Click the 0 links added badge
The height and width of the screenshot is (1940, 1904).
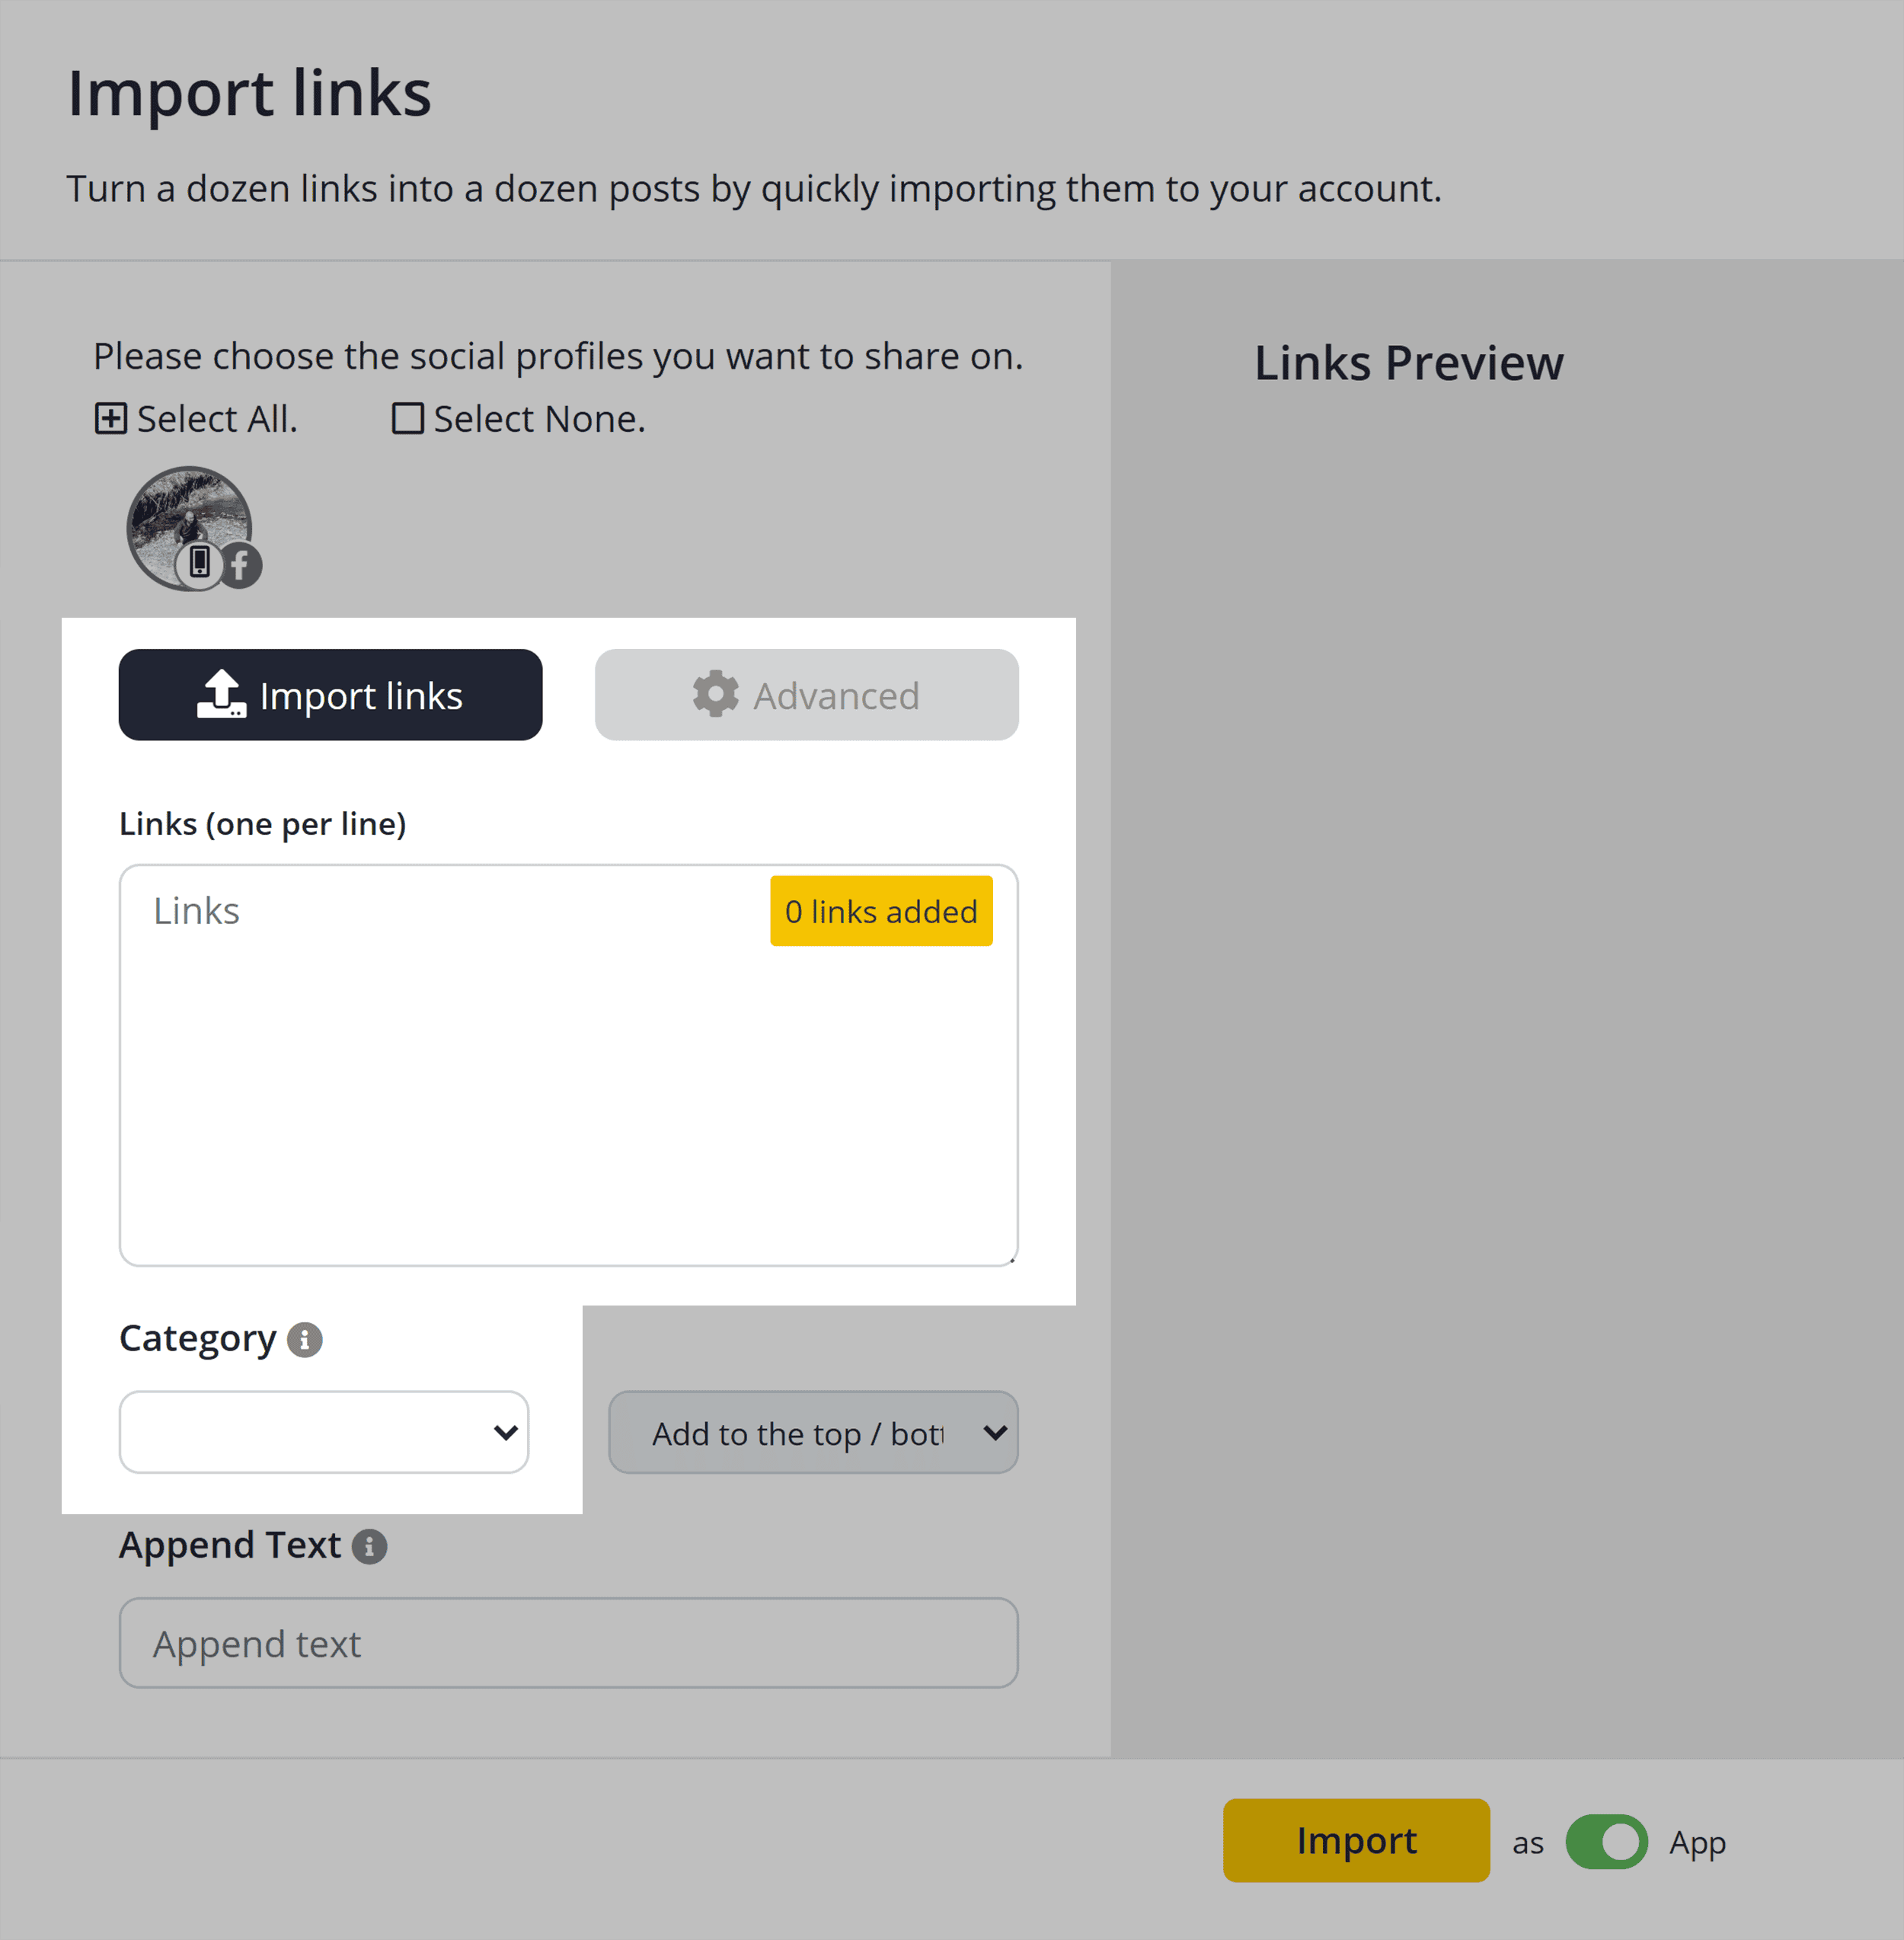(x=881, y=910)
